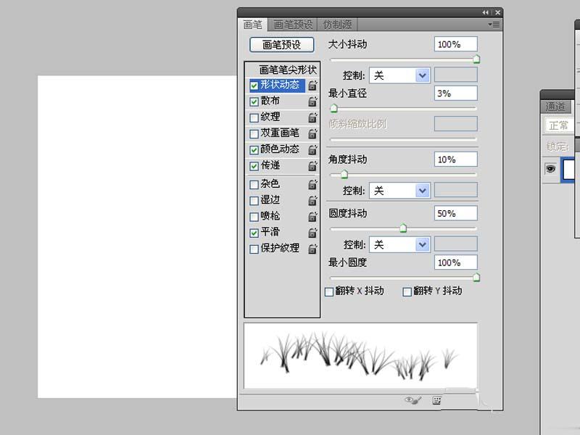Switch to the 画笔预设 tab
580x435 pixels.
click(x=293, y=25)
